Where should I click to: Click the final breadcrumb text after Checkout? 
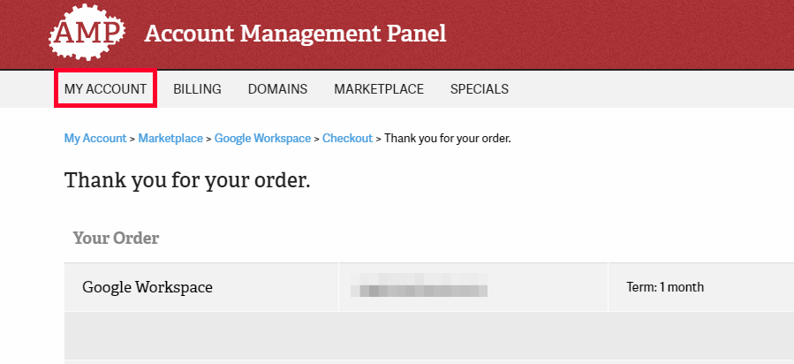pyautogui.click(x=448, y=139)
